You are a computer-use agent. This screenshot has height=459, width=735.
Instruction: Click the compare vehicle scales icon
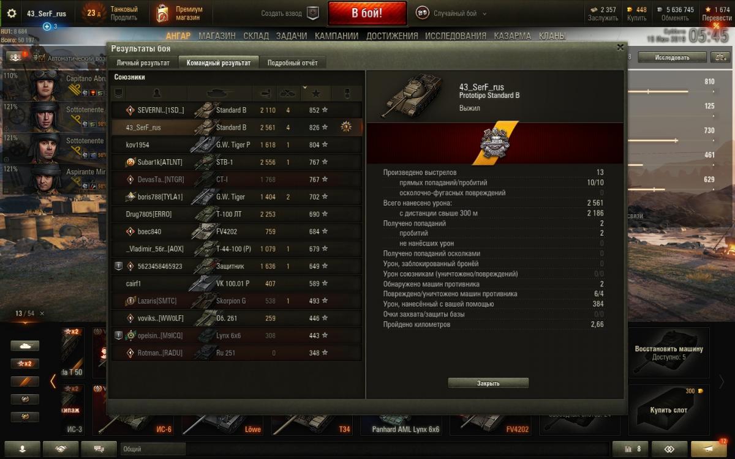pos(718,58)
